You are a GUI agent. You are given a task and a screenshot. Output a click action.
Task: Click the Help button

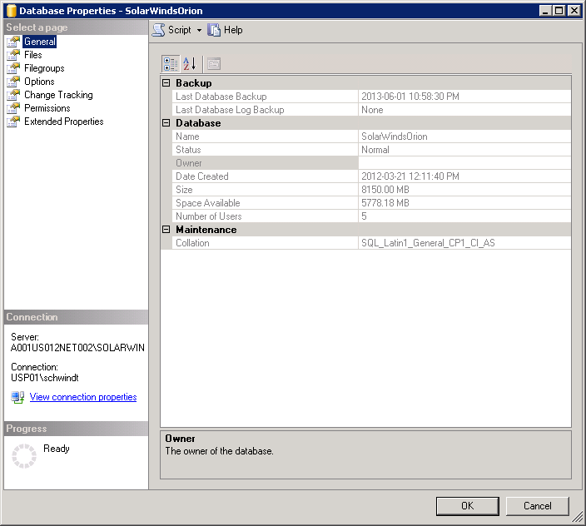[x=225, y=30]
